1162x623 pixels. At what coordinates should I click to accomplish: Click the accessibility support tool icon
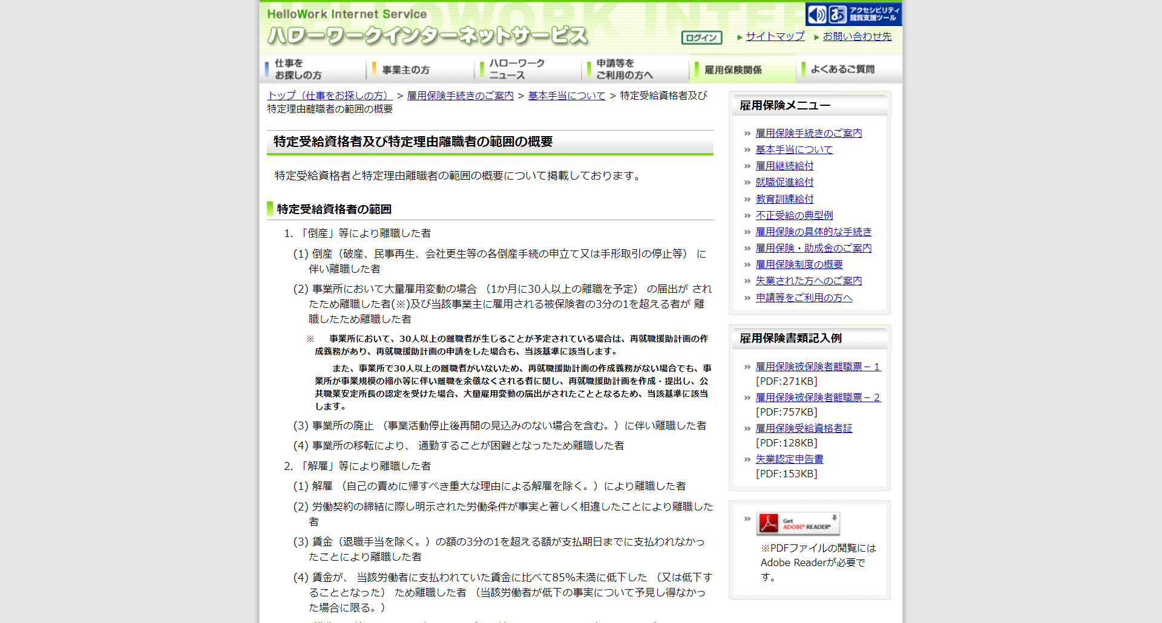tap(853, 14)
